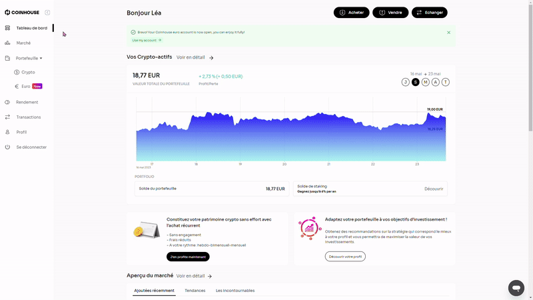Click the New badge beside Euro
Viewport: 533px width, 300px height.
(37, 87)
